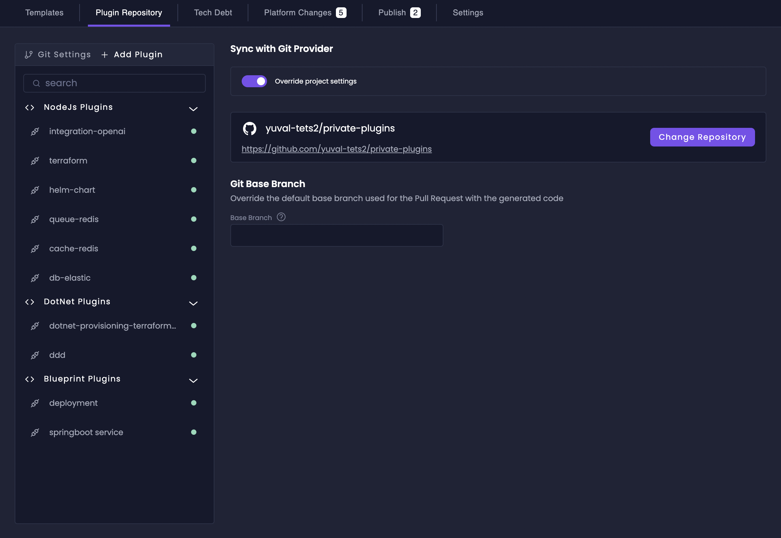Click the Git Settings branch icon
781x538 pixels.
tap(29, 55)
